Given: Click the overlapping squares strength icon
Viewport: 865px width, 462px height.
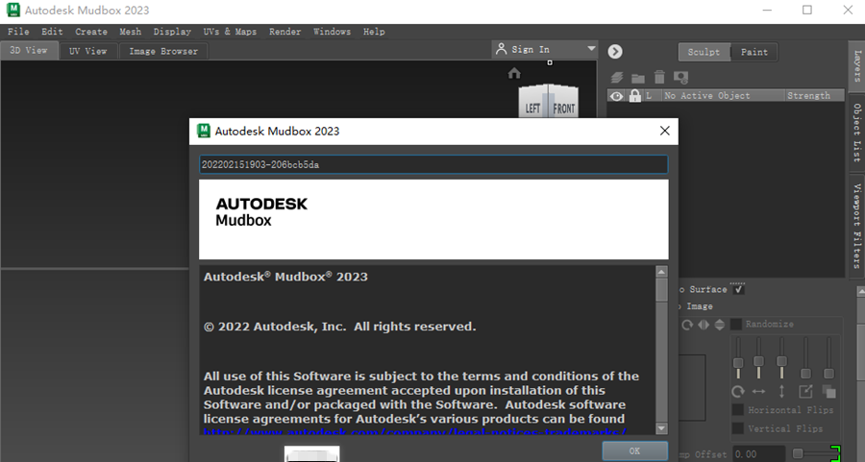Looking at the screenshot, I should pyautogui.click(x=828, y=392).
